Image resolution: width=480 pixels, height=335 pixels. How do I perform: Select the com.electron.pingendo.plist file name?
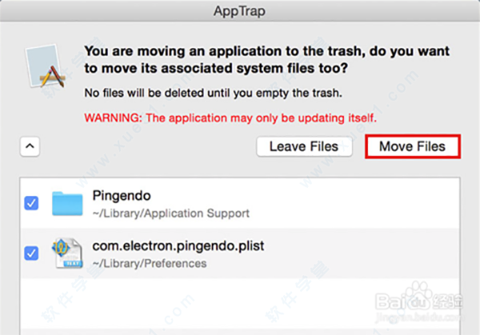[178, 245]
